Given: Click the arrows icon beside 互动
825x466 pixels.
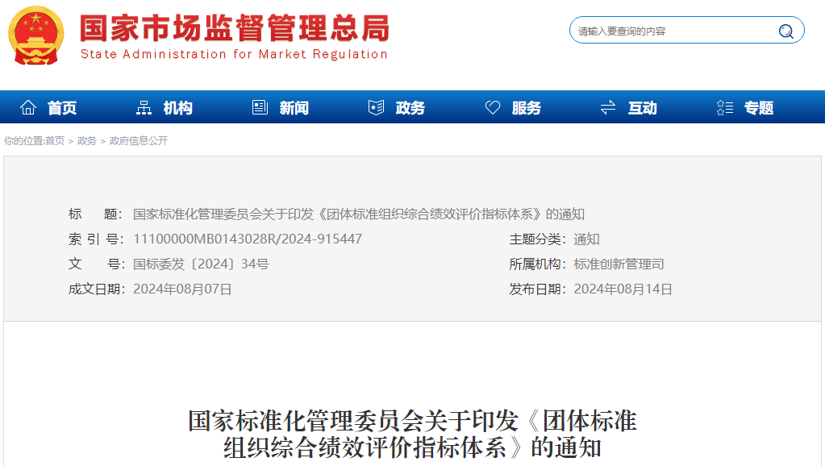Looking at the screenshot, I should [x=608, y=107].
